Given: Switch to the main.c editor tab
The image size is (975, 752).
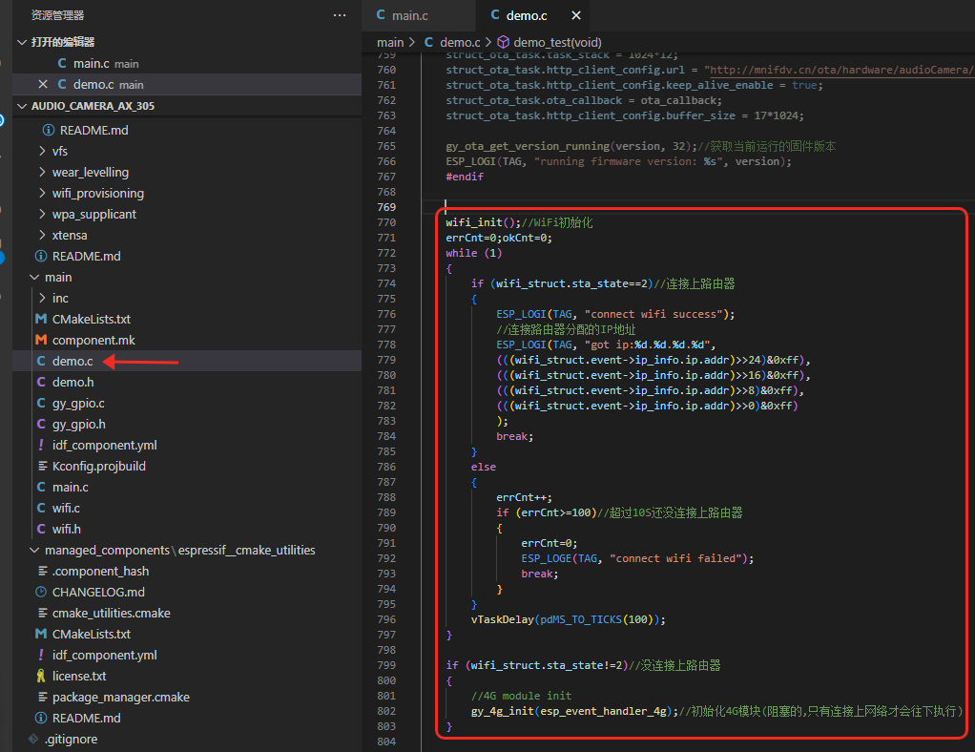Looking at the screenshot, I should click(x=409, y=16).
